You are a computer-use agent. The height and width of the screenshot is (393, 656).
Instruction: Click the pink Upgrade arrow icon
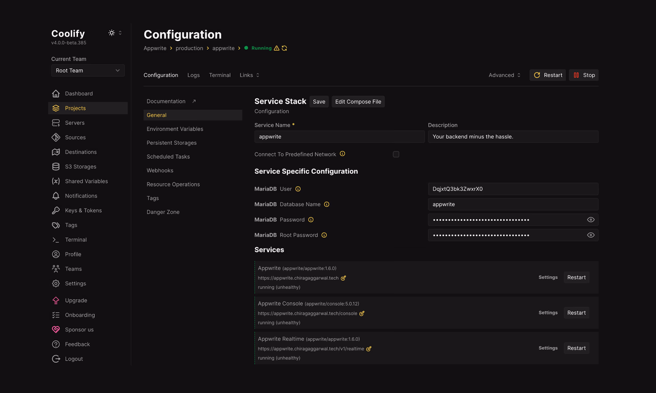(x=56, y=300)
